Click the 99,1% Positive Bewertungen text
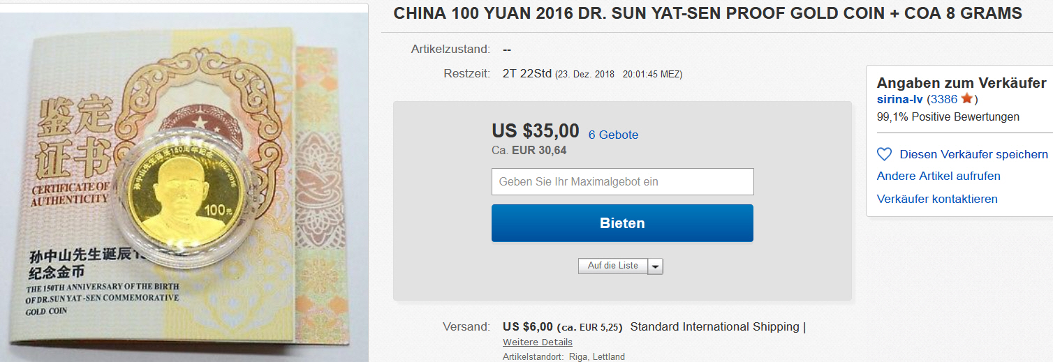The image size is (1053, 362). pos(948,116)
